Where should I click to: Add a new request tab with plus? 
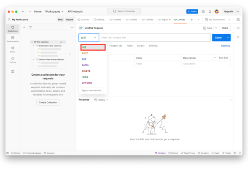point(192,19)
